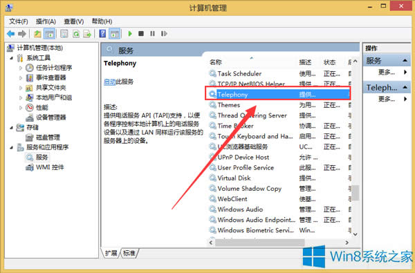This screenshot has width=415, height=273.
Task: Expand the 本地用户和组 node arrow
Action: click(x=21, y=97)
